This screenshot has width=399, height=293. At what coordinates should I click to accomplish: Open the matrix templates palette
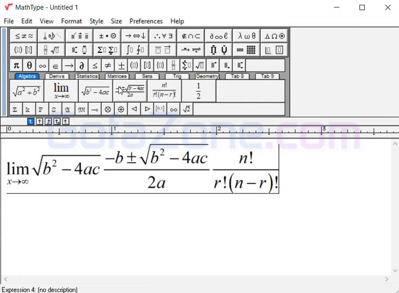[247, 50]
